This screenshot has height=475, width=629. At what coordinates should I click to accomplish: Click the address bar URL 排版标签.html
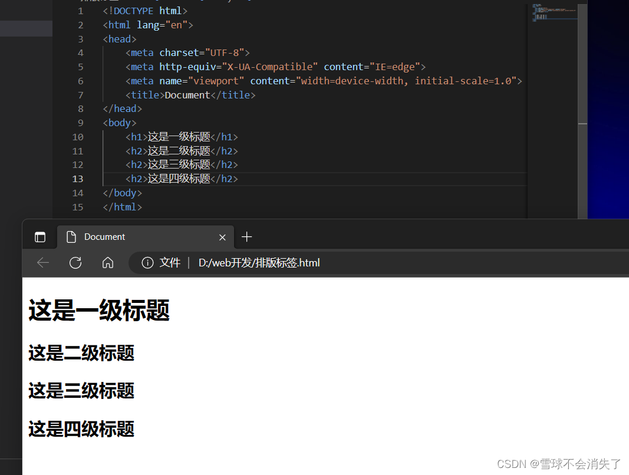click(x=259, y=263)
